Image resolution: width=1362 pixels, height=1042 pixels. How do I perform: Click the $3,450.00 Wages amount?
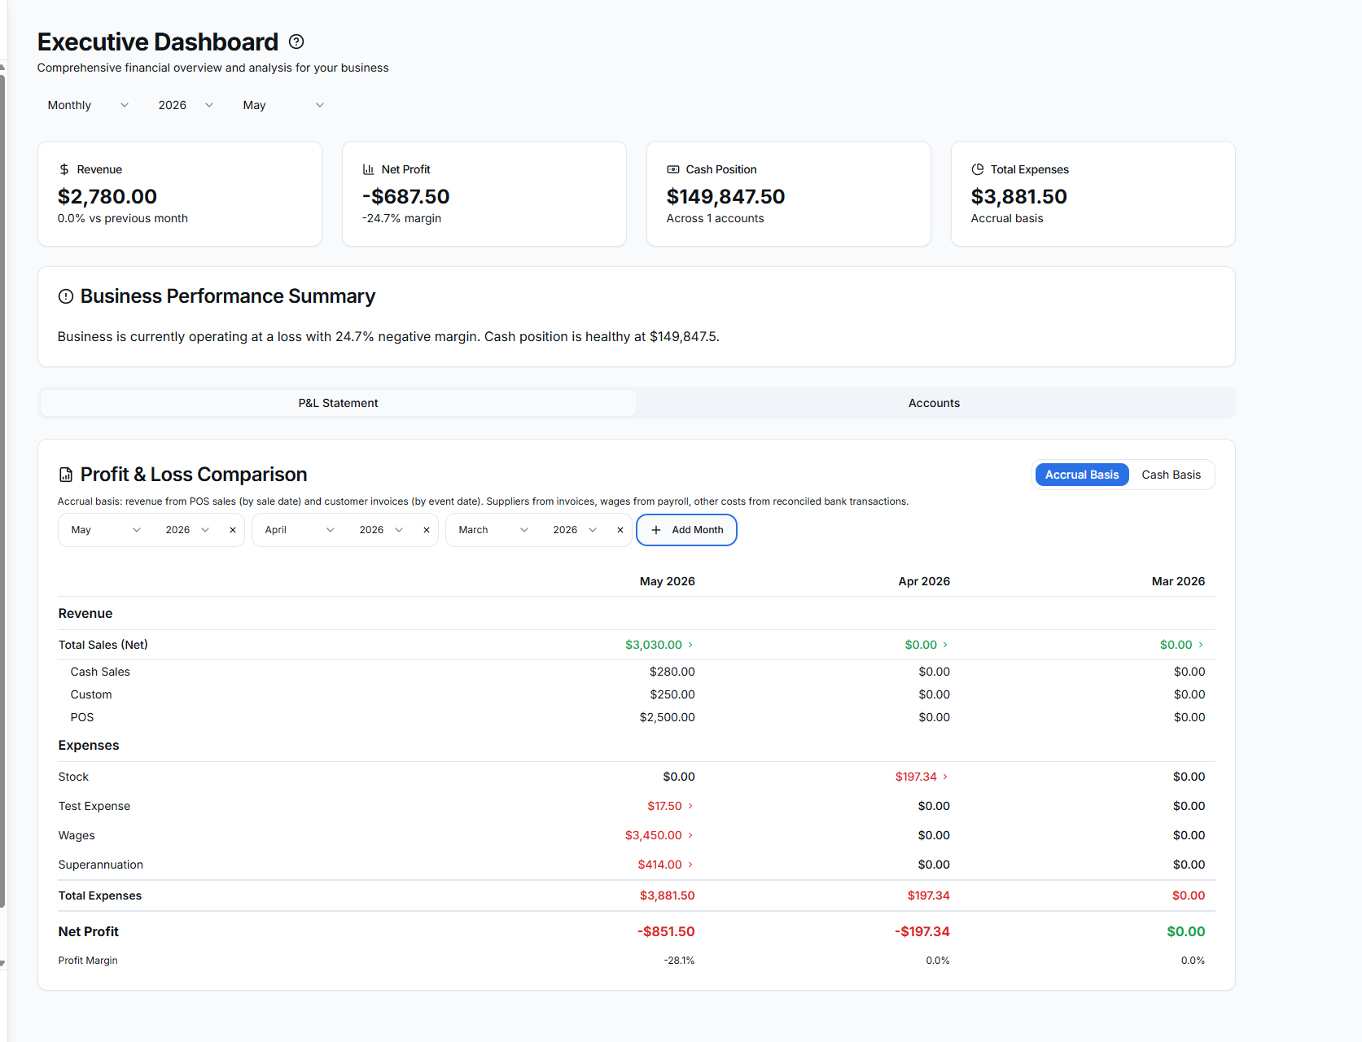coord(654,835)
